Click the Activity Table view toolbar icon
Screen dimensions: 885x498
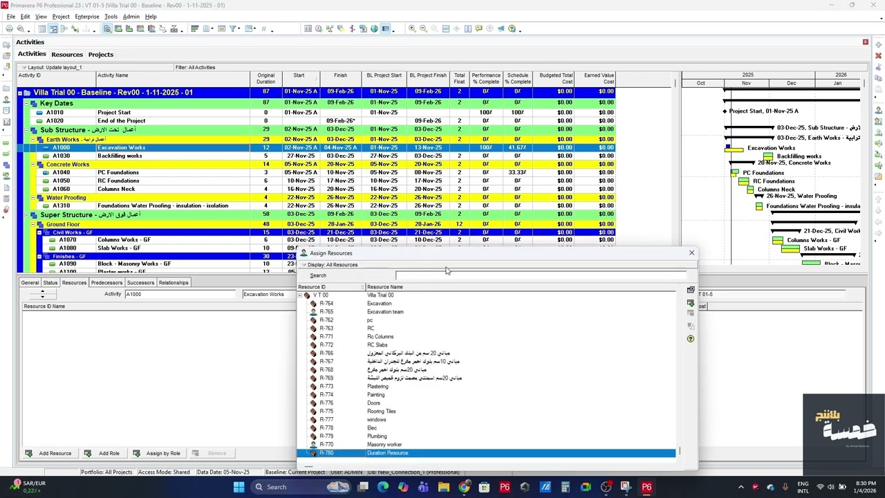click(41, 29)
